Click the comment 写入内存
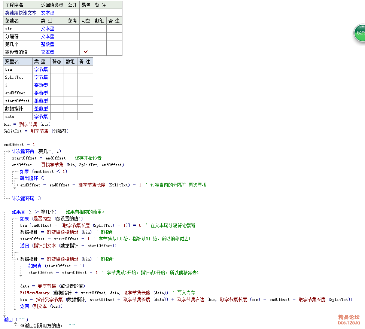The image size is (365, 329). [x=186, y=293]
